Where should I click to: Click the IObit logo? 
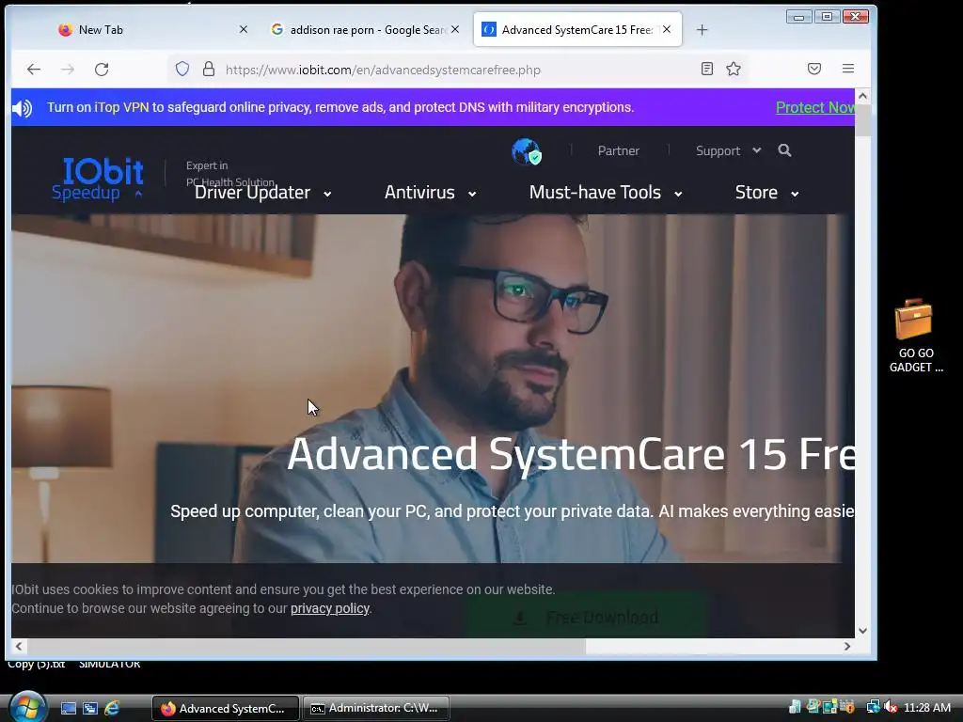103,170
